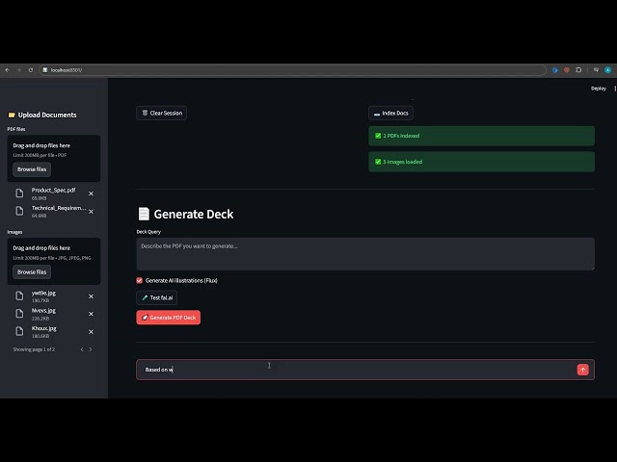Click the Nvevs.jpg file icon

click(x=19, y=314)
